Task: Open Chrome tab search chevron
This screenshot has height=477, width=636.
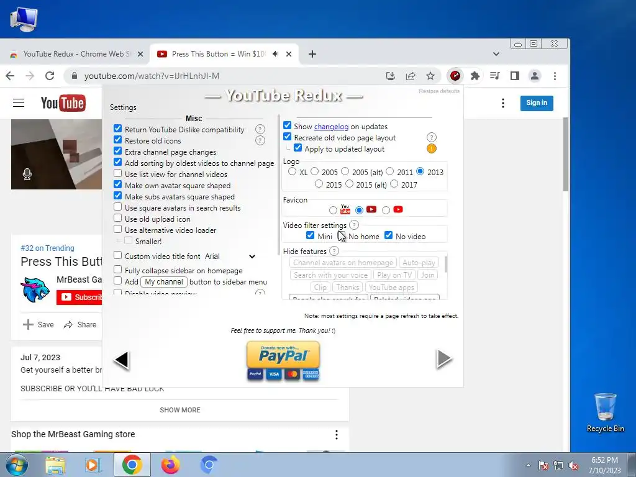Action: pyautogui.click(x=496, y=54)
